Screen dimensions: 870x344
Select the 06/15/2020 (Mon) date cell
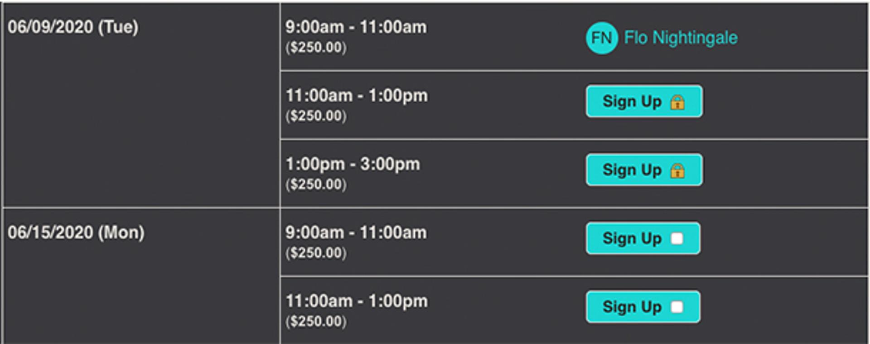click(x=141, y=276)
